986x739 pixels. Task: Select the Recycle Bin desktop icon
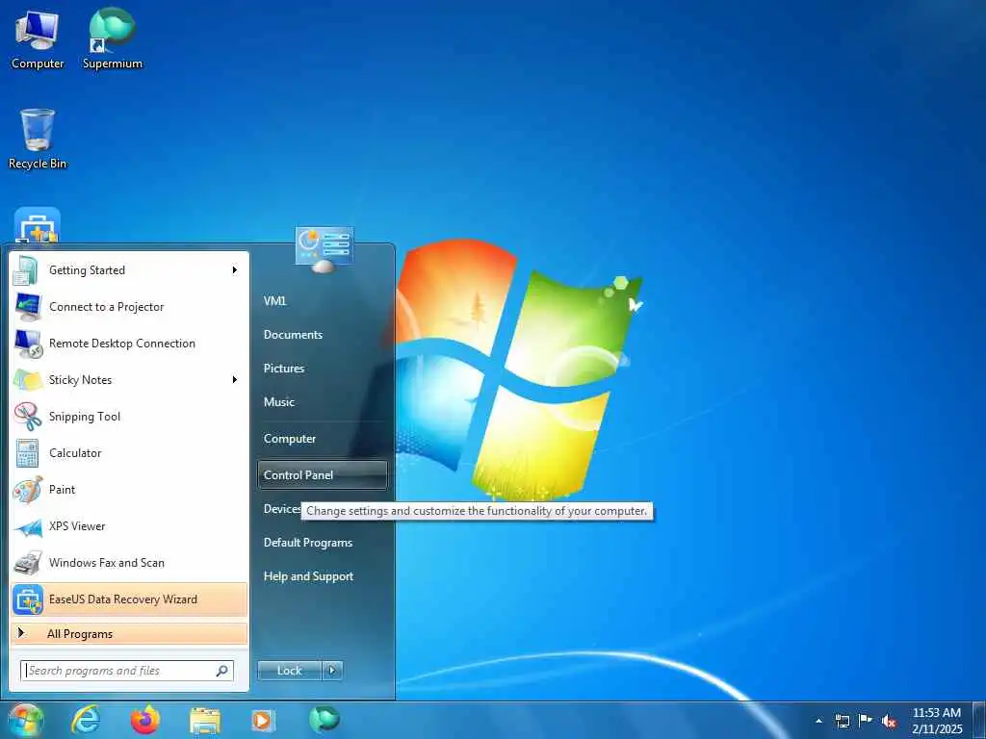(x=38, y=140)
